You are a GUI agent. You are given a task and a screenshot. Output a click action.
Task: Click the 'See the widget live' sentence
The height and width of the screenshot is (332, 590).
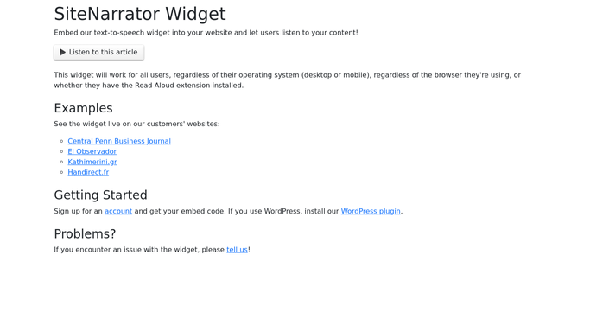136,124
